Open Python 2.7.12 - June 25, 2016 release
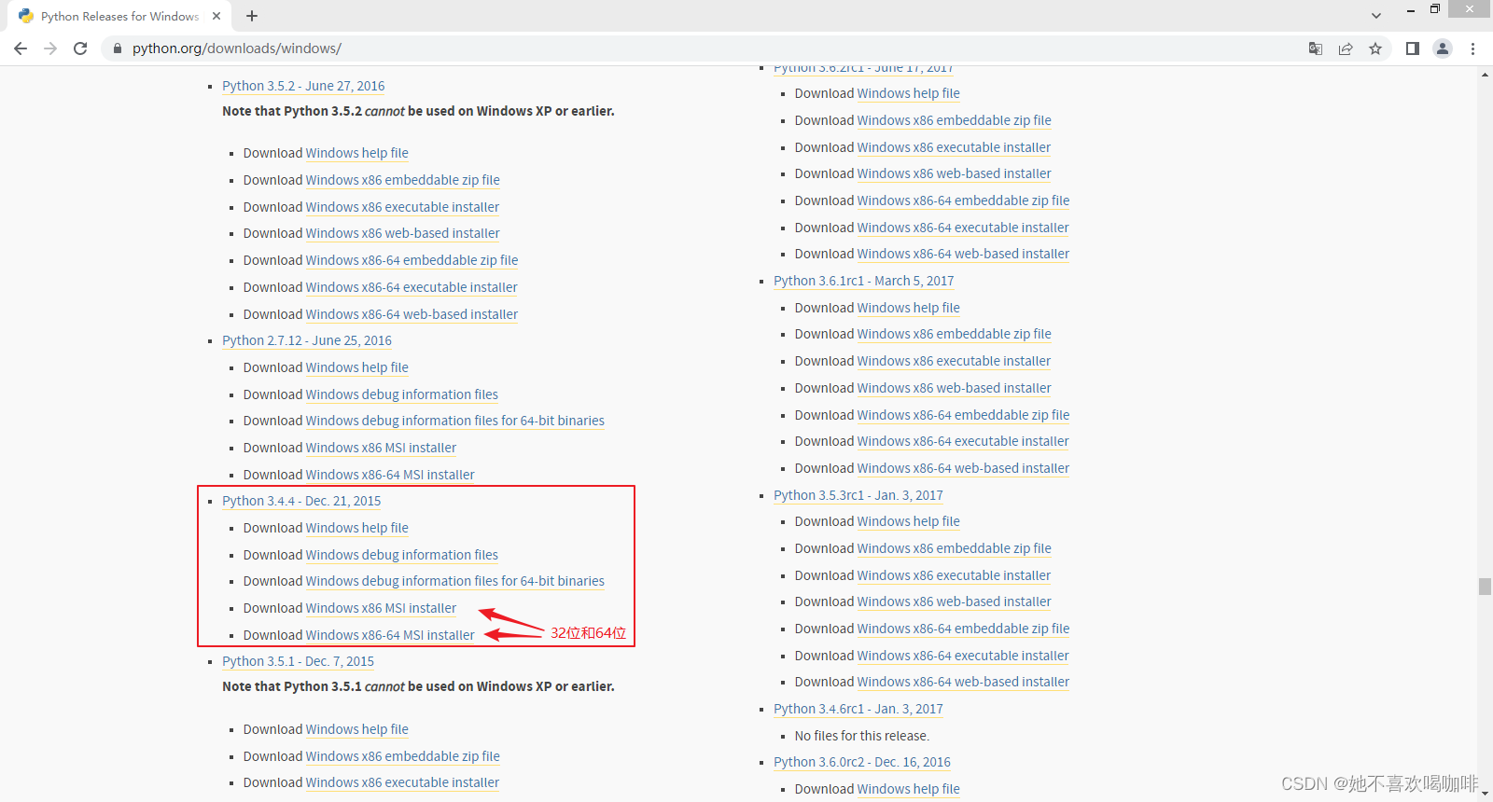 pos(307,340)
